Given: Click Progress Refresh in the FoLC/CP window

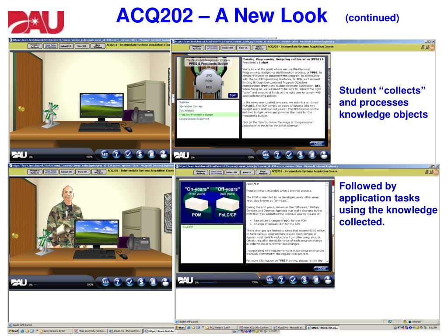Looking at the screenshot, I should click(201, 172).
